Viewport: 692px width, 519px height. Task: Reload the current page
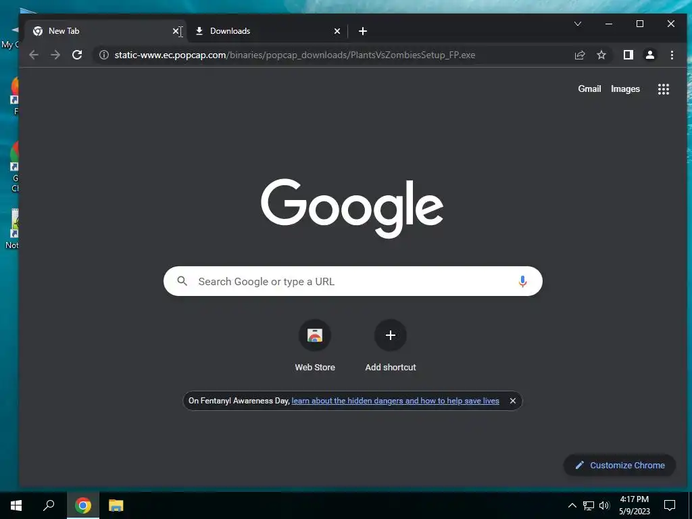point(77,55)
